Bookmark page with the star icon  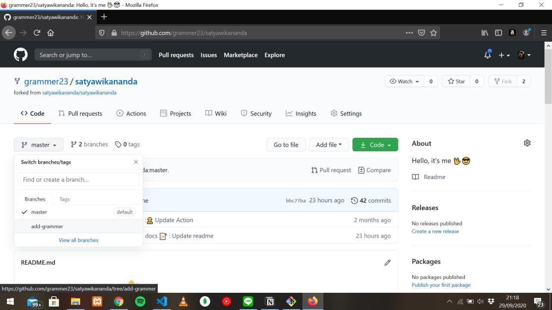coord(433,33)
